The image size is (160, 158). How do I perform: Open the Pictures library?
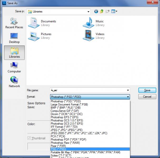(x=40, y=36)
